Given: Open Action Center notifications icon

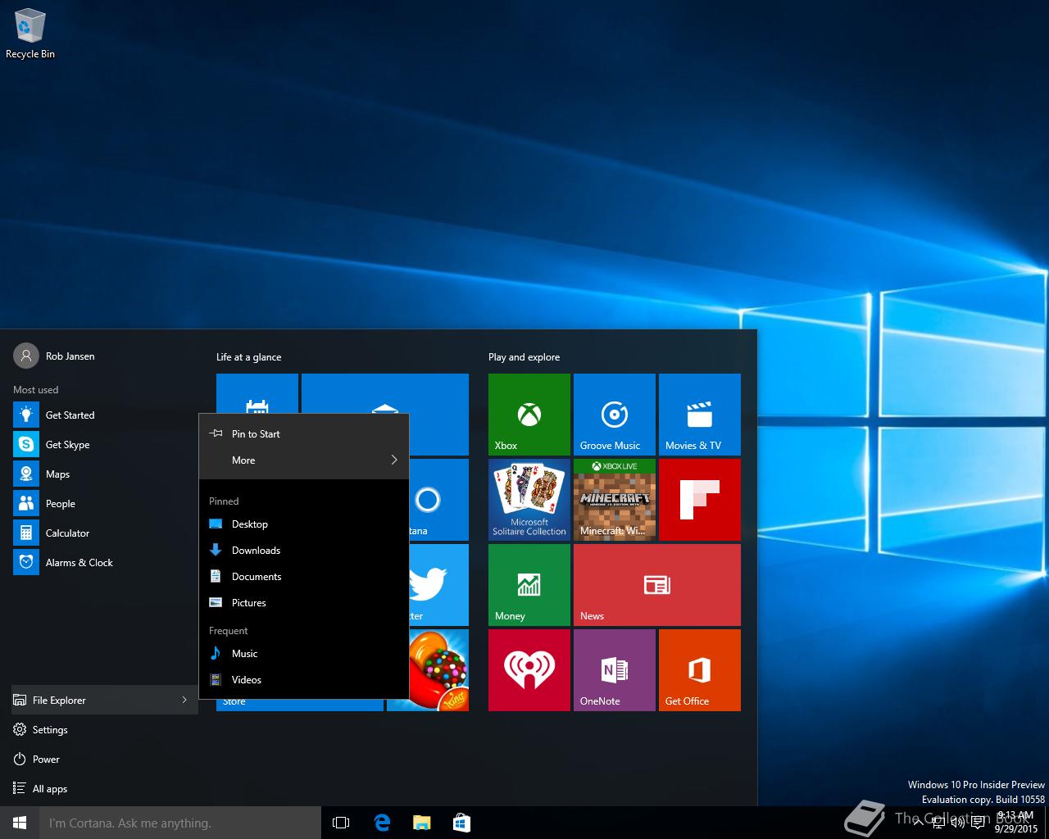Looking at the screenshot, I should pyautogui.click(x=978, y=823).
